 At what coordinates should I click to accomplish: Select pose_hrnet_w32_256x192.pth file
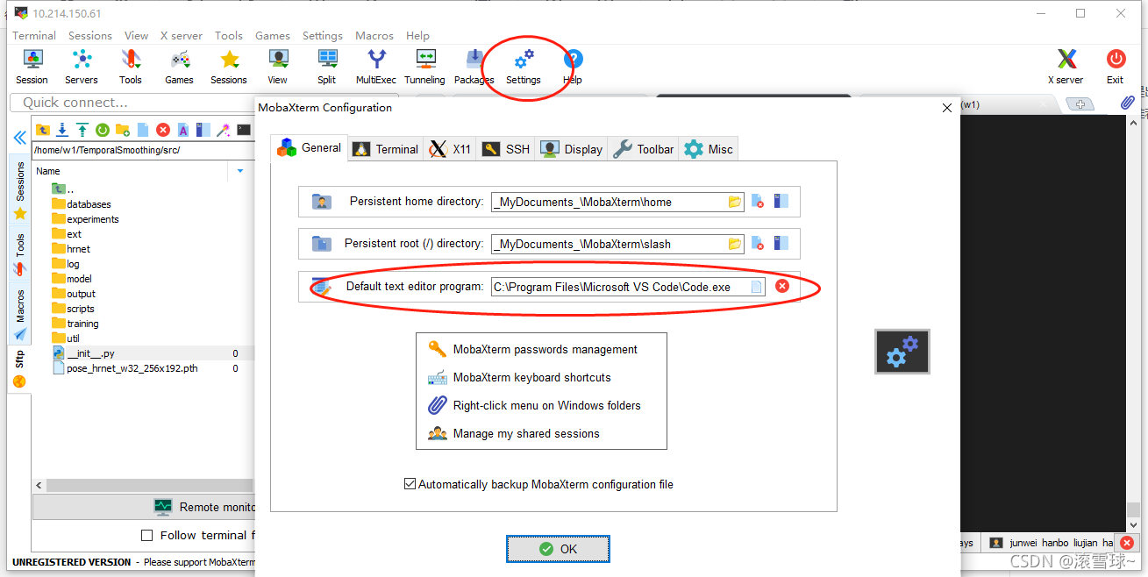pos(125,368)
